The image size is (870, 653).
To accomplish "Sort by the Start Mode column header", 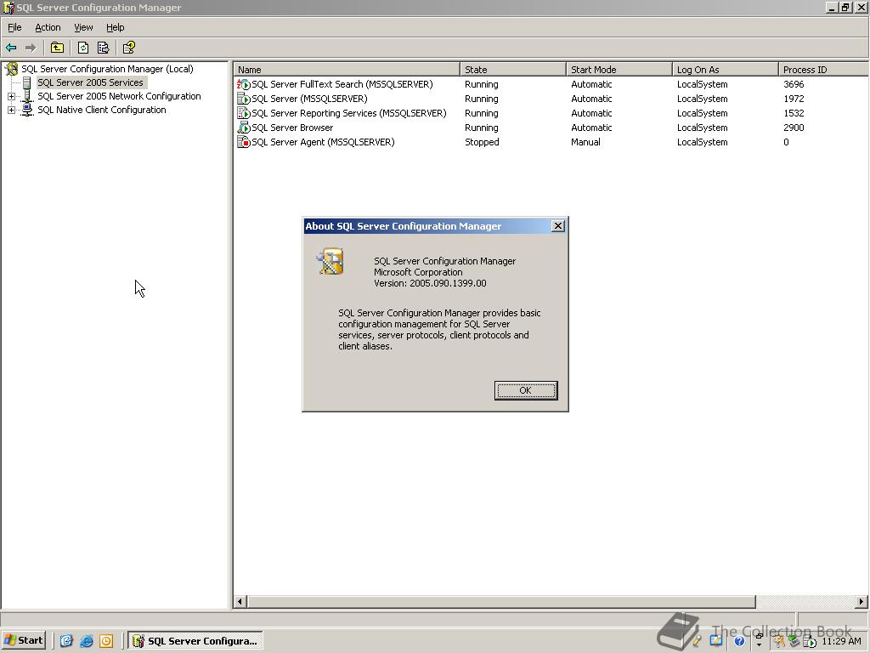I will [619, 70].
